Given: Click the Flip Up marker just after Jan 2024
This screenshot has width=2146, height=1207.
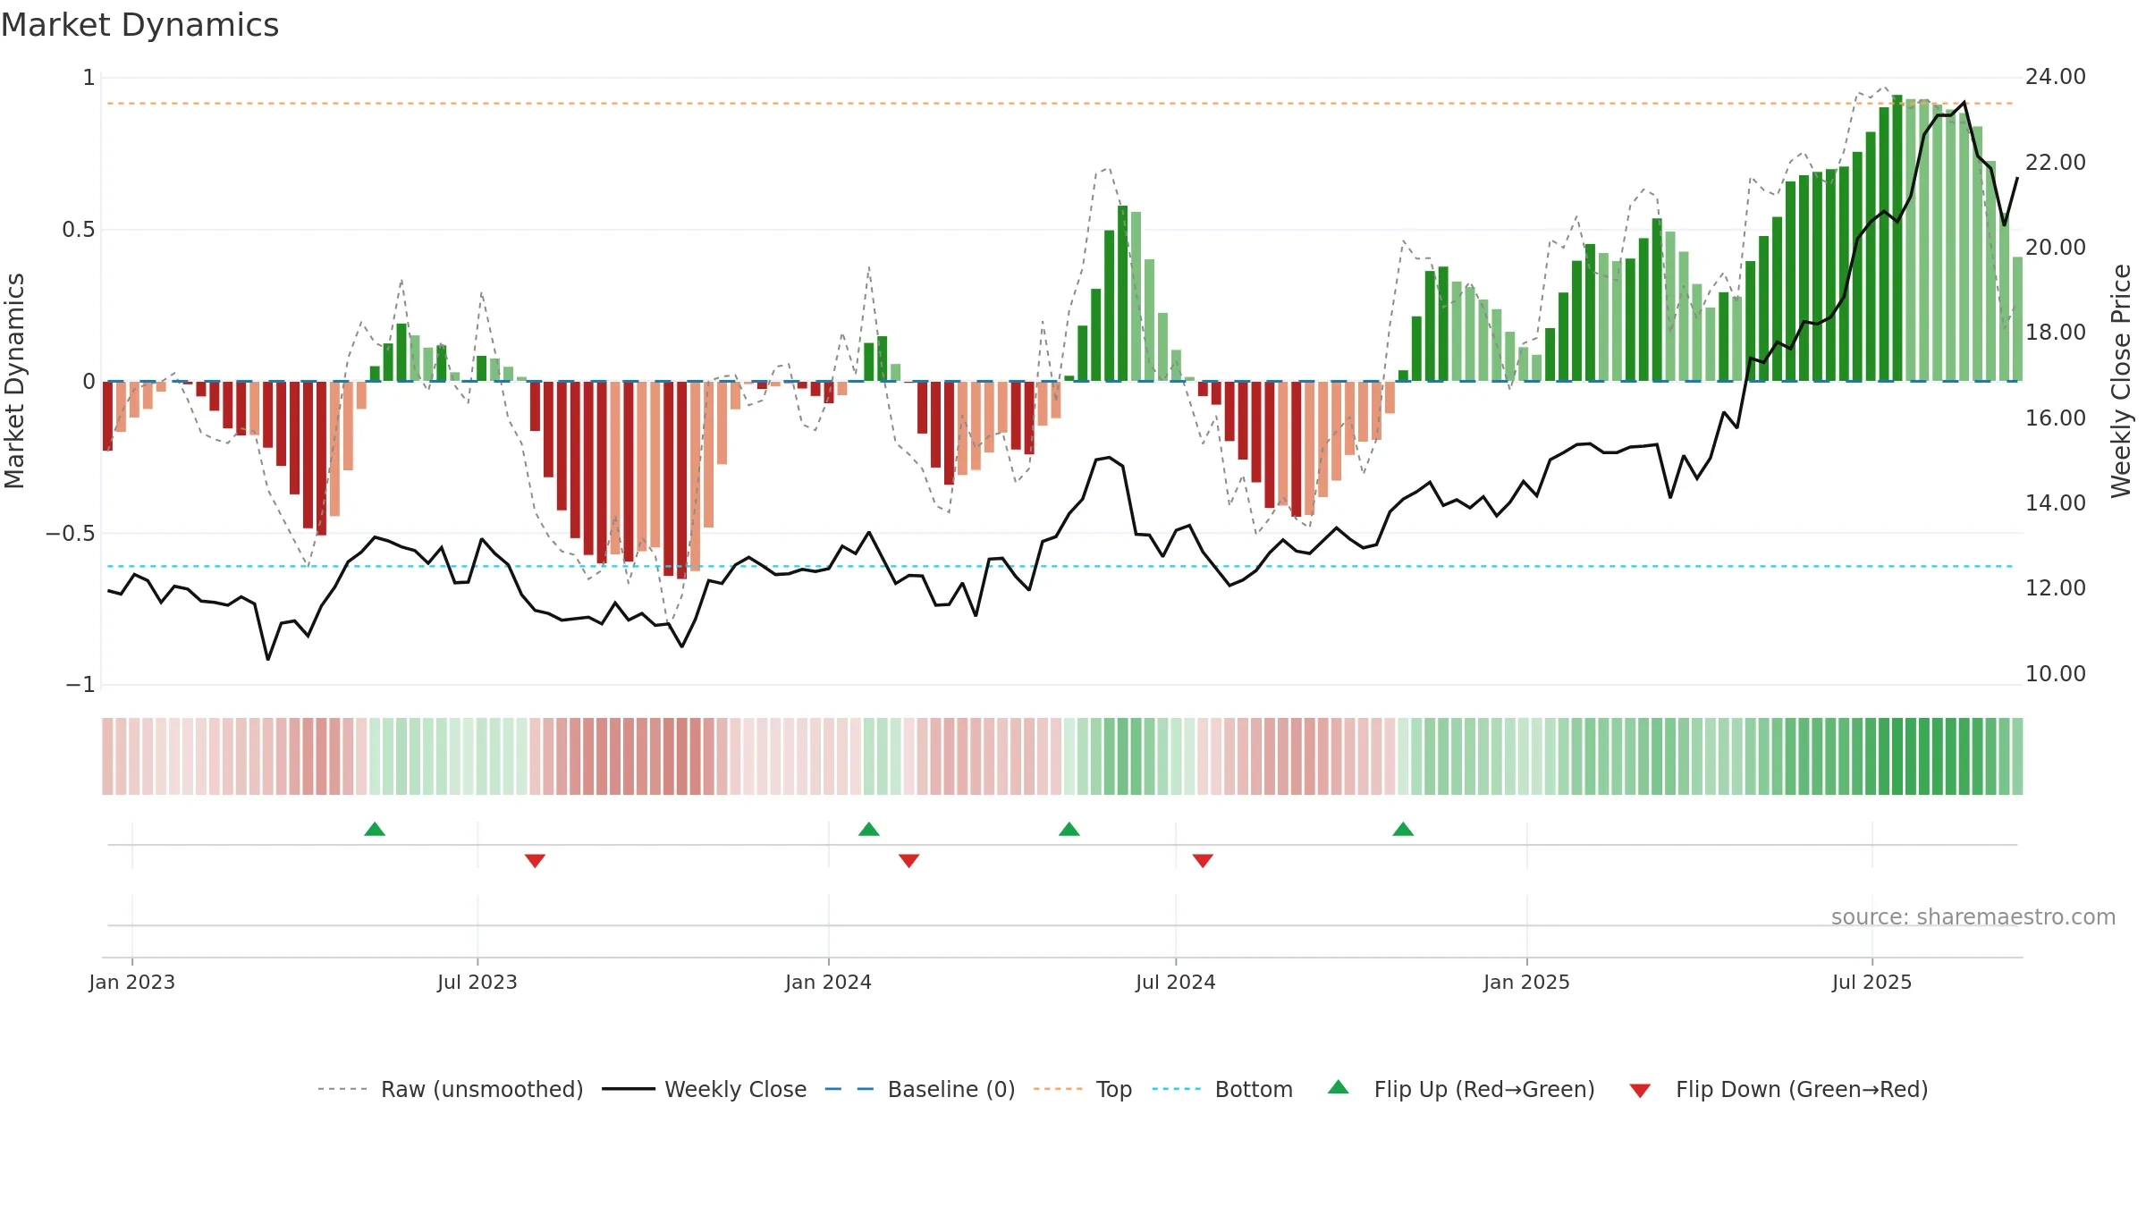Looking at the screenshot, I should [x=869, y=829].
